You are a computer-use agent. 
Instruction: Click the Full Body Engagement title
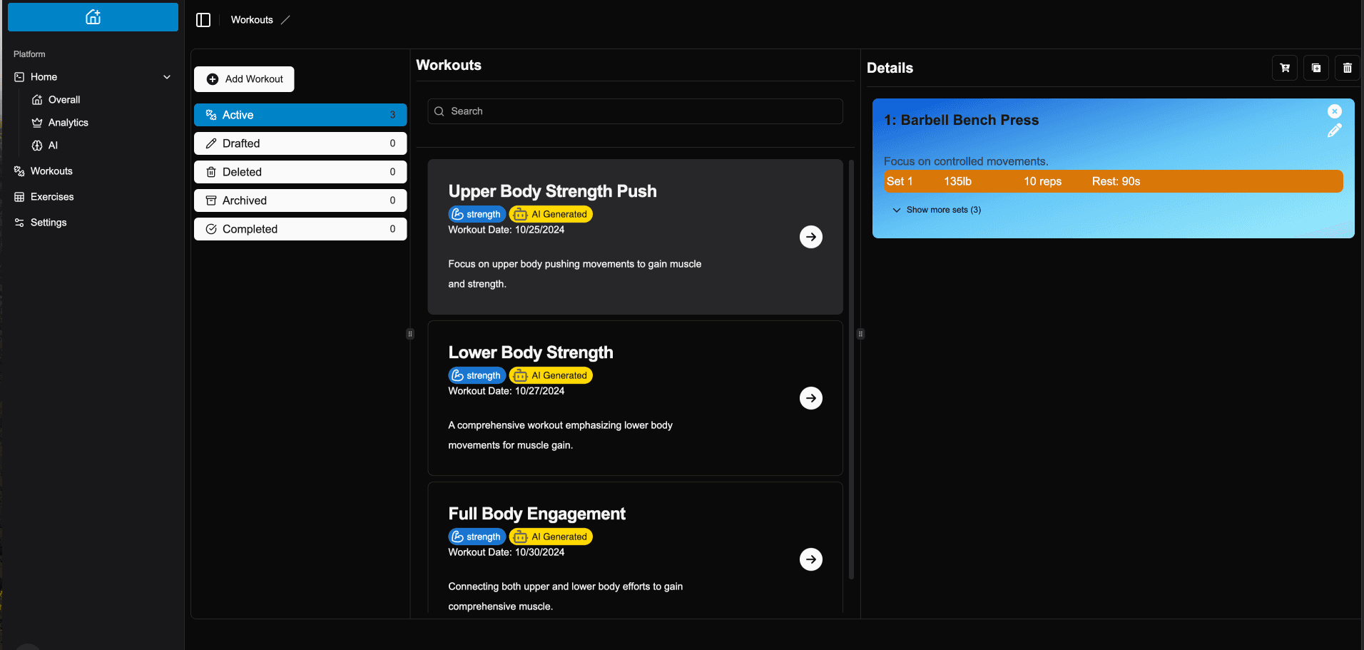click(x=536, y=514)
